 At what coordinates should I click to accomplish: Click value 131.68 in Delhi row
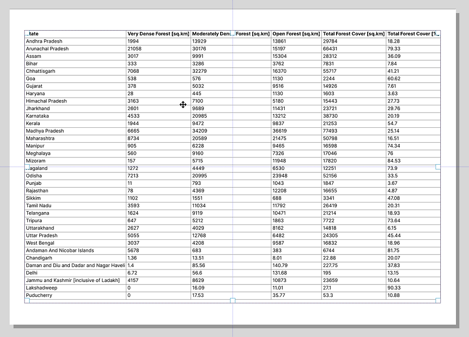click(x=279, y=273)
